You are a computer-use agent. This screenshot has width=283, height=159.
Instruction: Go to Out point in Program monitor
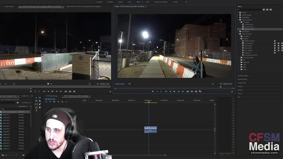[183, 91]
